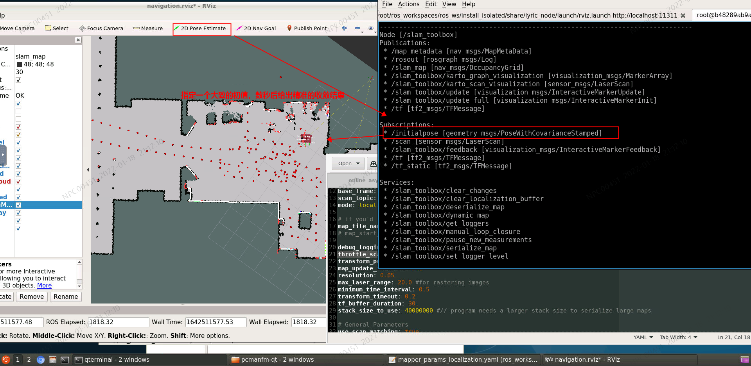The width and height of the screenshot is (751, 366).
Task: Open dropdown arrow under minus tool icon
Action: [362, 32]
